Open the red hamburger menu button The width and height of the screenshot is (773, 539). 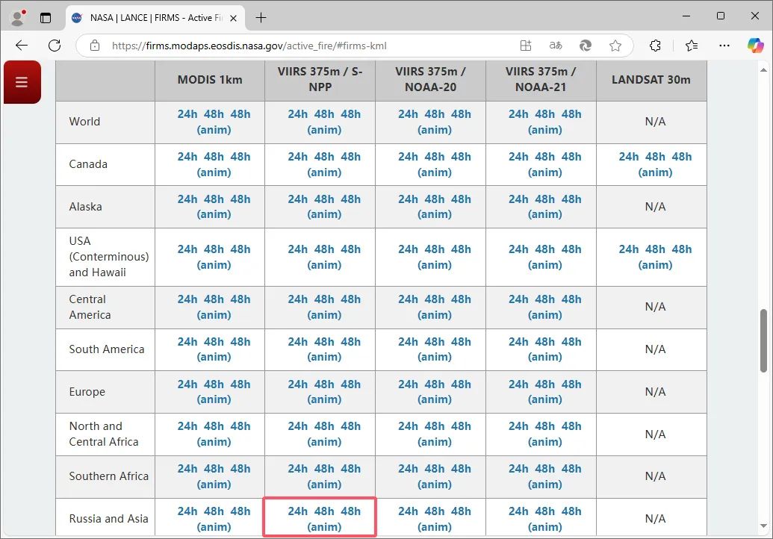pyautogui.click(x=22, y=82)
